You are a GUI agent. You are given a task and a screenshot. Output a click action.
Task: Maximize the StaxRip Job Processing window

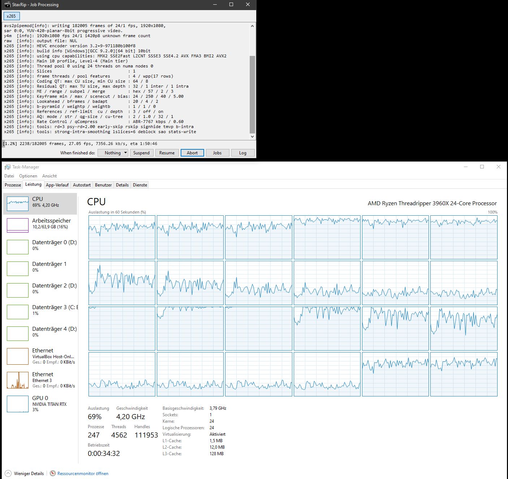(x=231, y=4)
